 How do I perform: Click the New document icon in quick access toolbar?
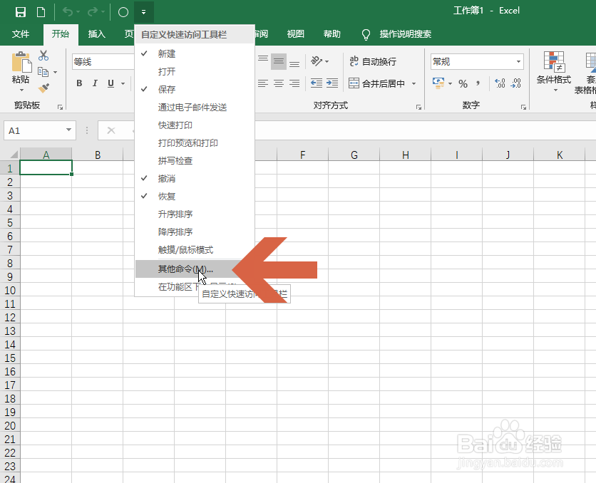tap(41, 12)
